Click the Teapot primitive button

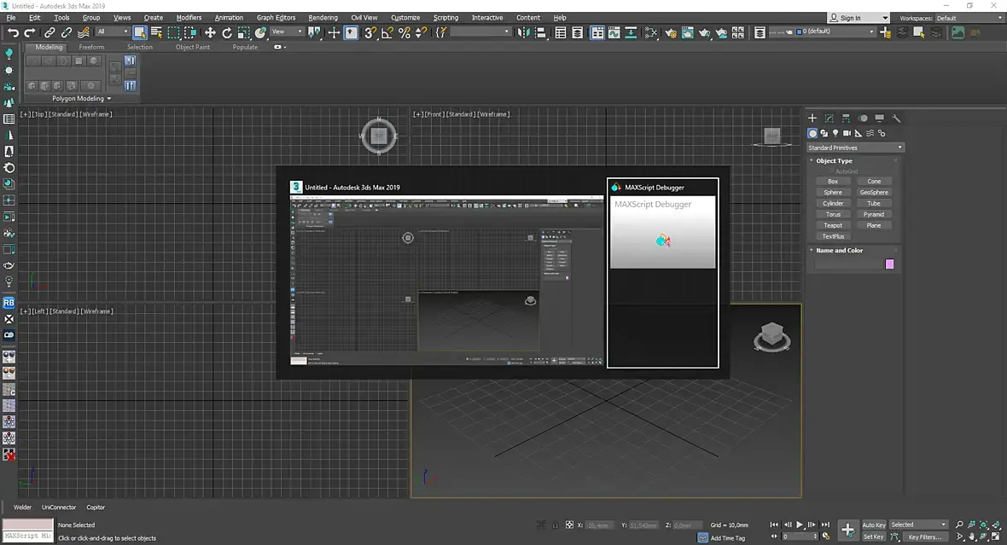click(833, 225)
